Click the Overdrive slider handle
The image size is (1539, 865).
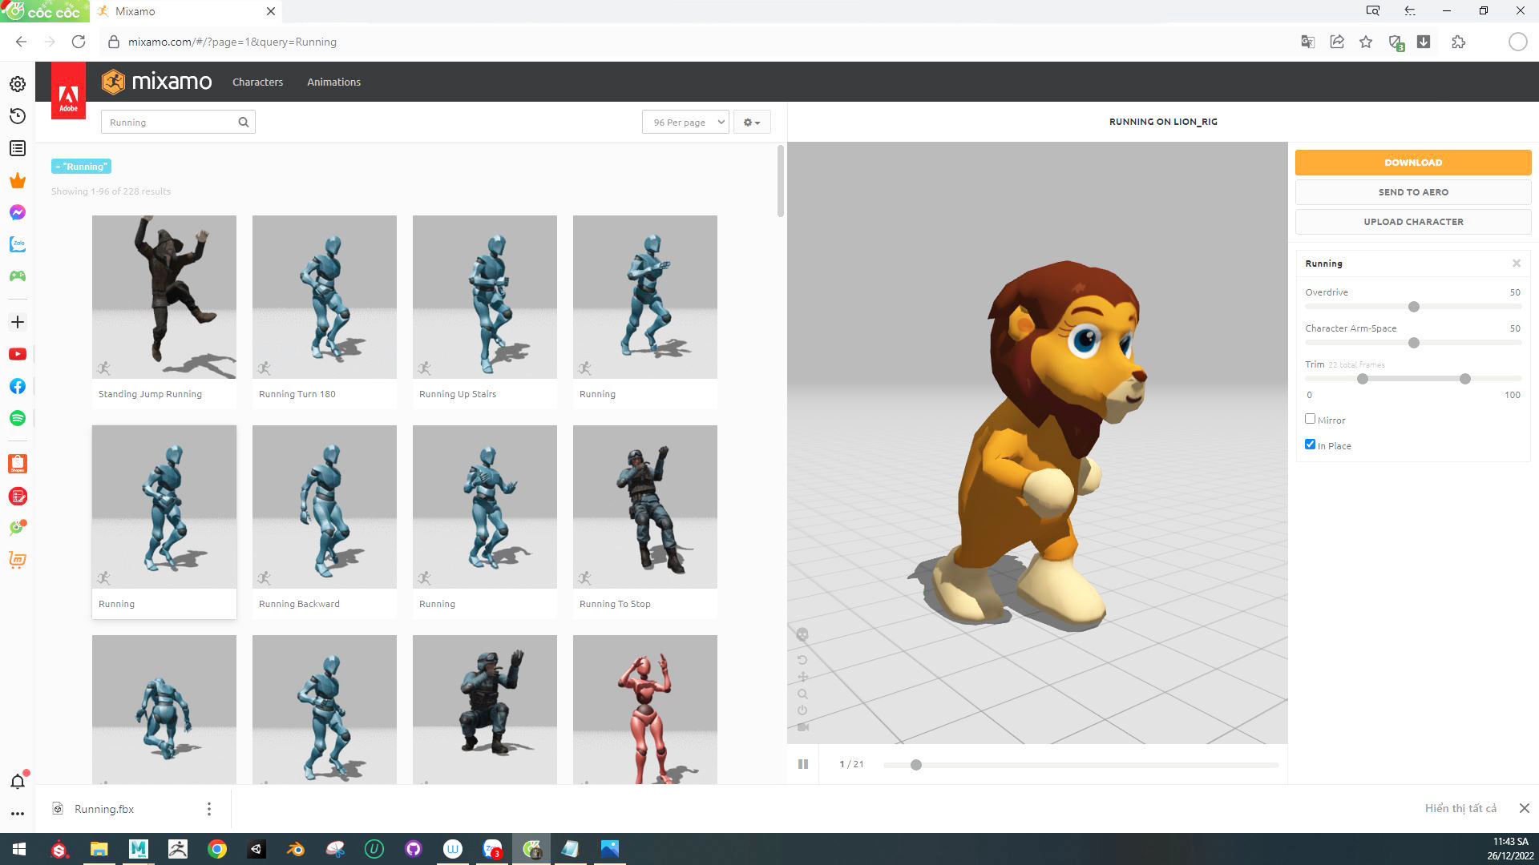point(1414,307)
